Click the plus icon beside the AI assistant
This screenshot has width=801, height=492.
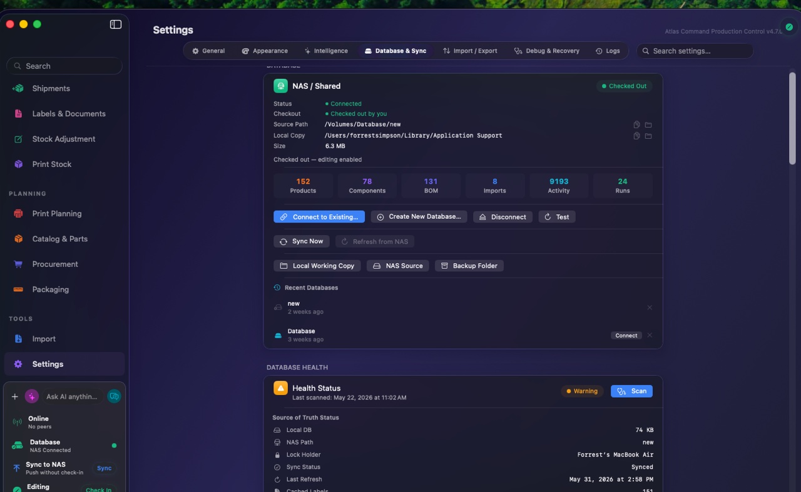click(x=14, y=396)
